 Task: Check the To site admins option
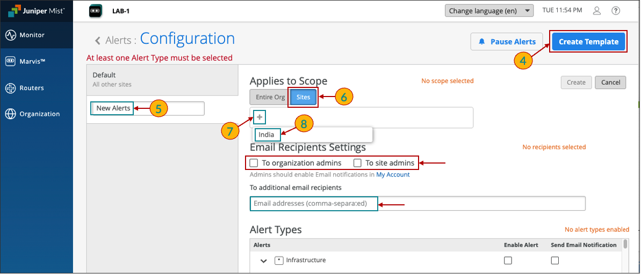tap(358, 163)
